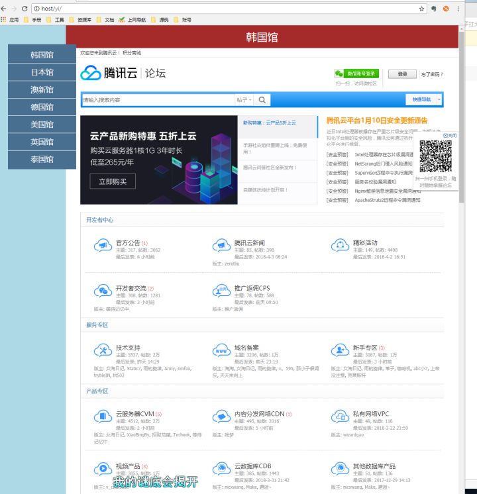Select 韩国馆 in the left sidebar
The width and height of the screenshot is (477, 494).
(42, 55)
